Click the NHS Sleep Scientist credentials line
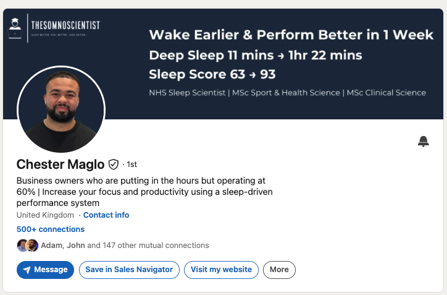 (x=287, y=93)
